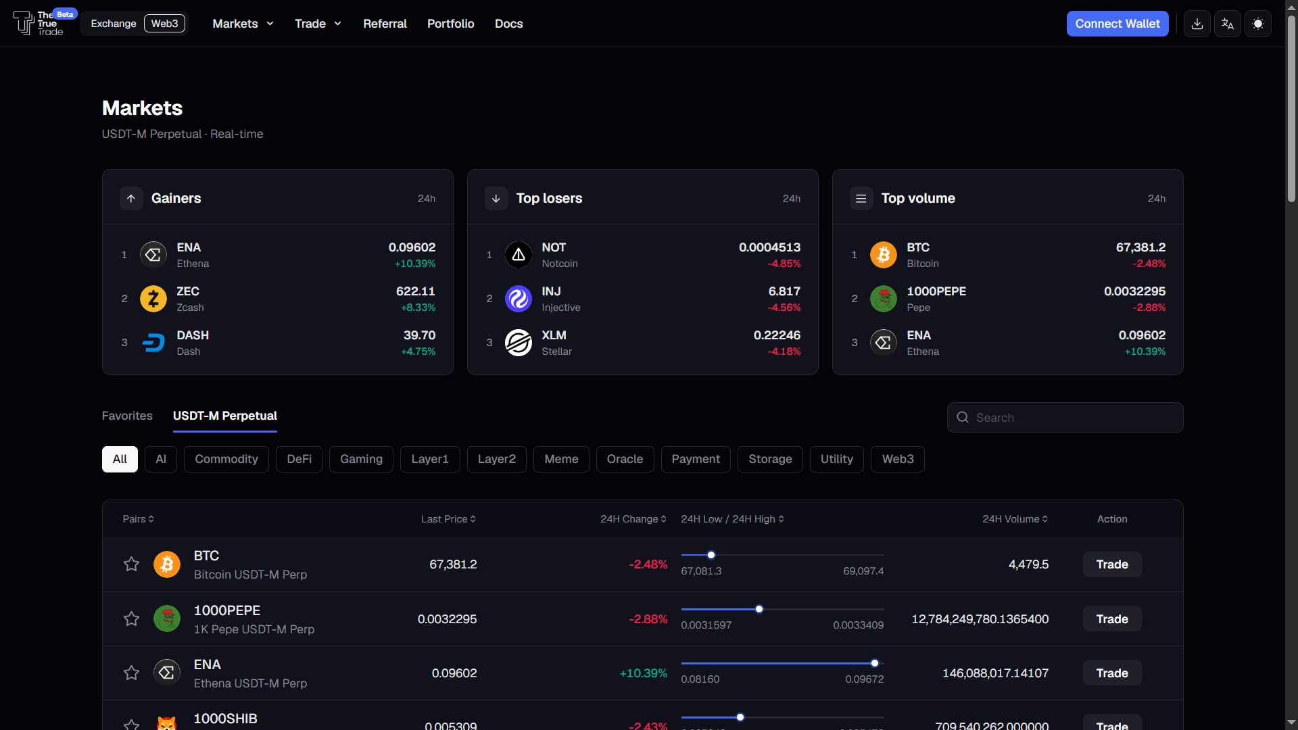Click the search magnifier icon
The image size is (1298, 730).
pyautogui.click(x=963, y=418)
